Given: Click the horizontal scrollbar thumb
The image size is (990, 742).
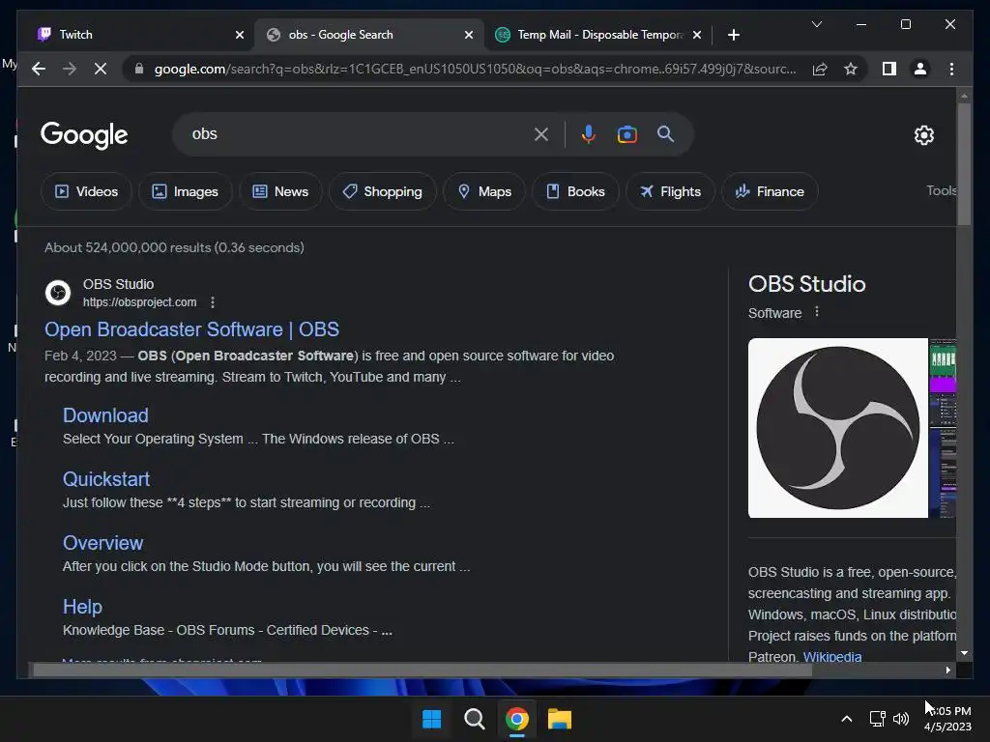Looking at the screenshot, I should [x=422, y=671].
